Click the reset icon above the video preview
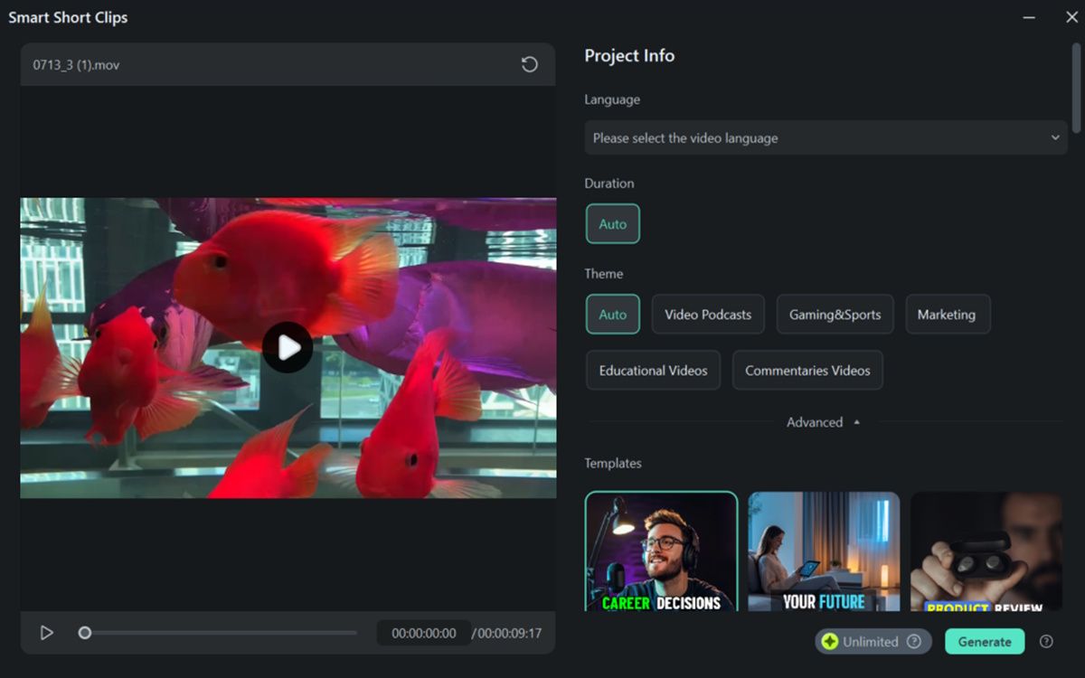The height and width of the screenshot is (678, 1085). click(528, 64)
